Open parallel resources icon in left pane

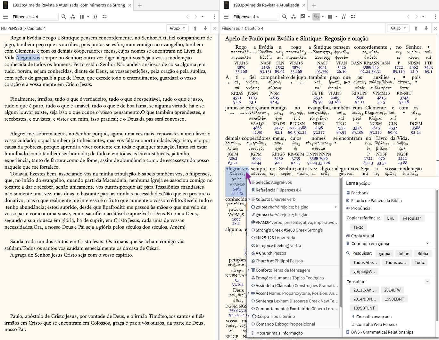tap(73, 17)
